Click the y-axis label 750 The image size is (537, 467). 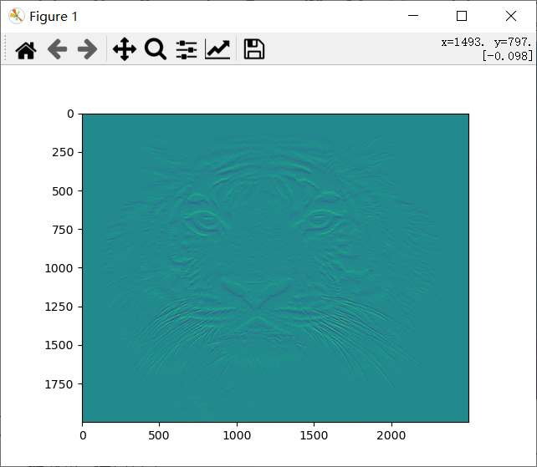63,230
